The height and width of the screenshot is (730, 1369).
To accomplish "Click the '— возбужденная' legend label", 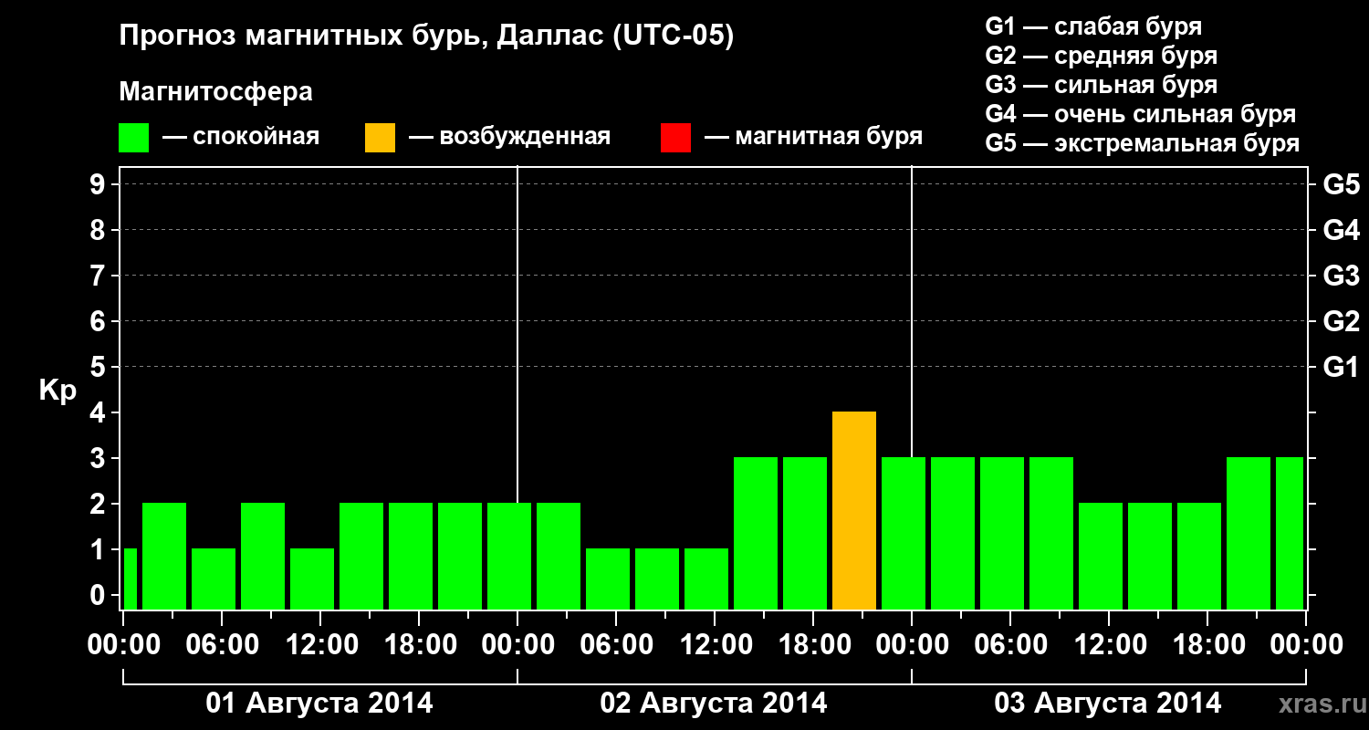I will 509,138.
